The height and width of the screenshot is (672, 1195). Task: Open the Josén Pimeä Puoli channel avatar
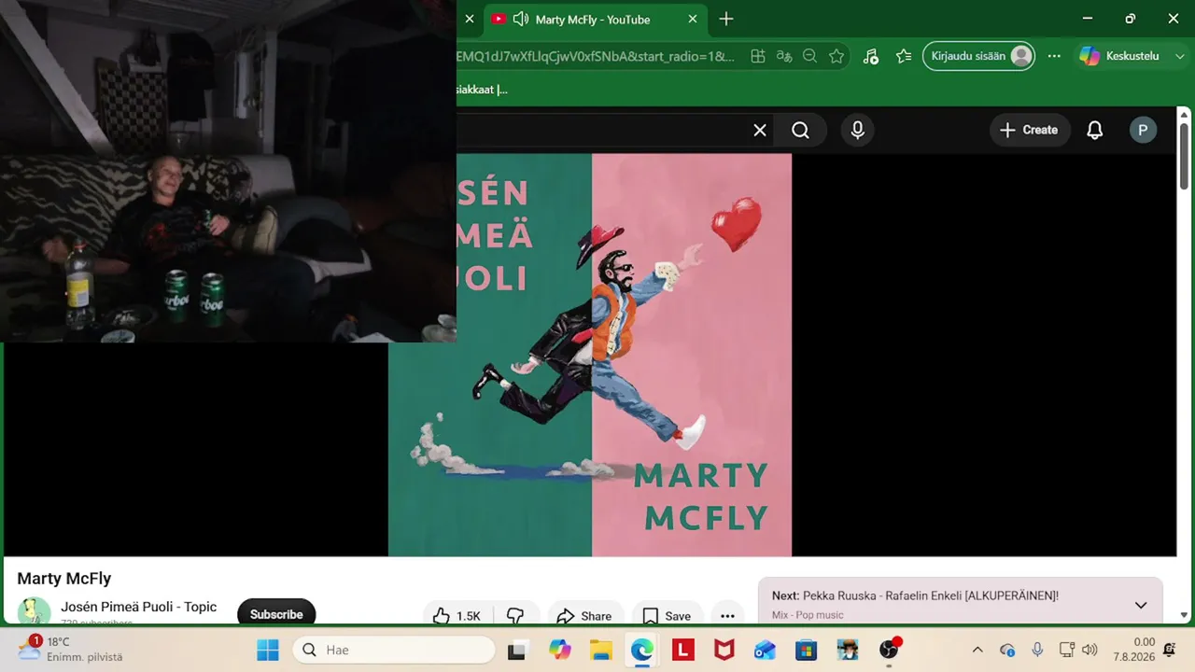35,611
